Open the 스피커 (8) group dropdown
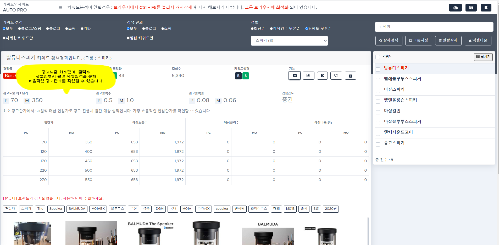499x245 pixels. 289,41
